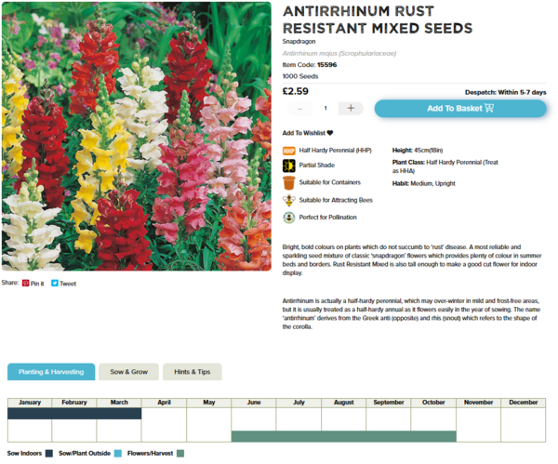Decrease quantity with the minus button

coord(299,108)
